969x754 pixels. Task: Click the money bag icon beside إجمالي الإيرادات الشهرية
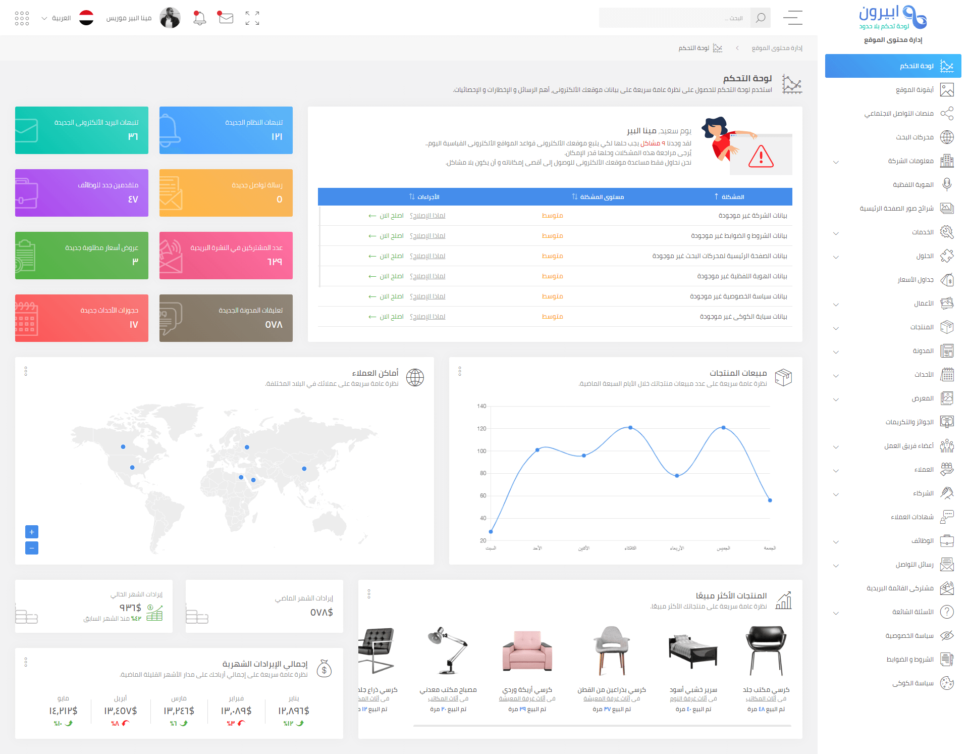[x=324, y=669]
